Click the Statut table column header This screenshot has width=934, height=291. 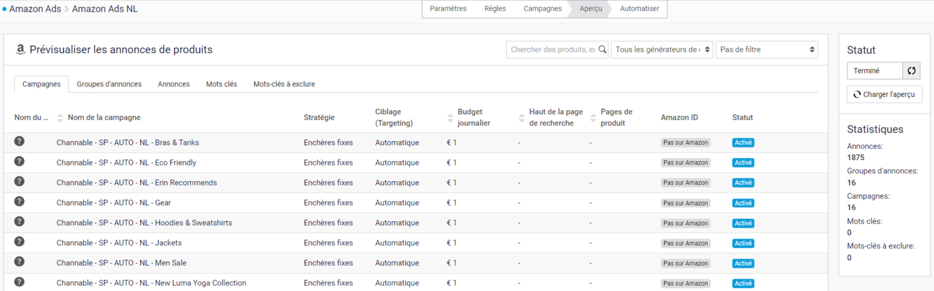pos(743,117)
